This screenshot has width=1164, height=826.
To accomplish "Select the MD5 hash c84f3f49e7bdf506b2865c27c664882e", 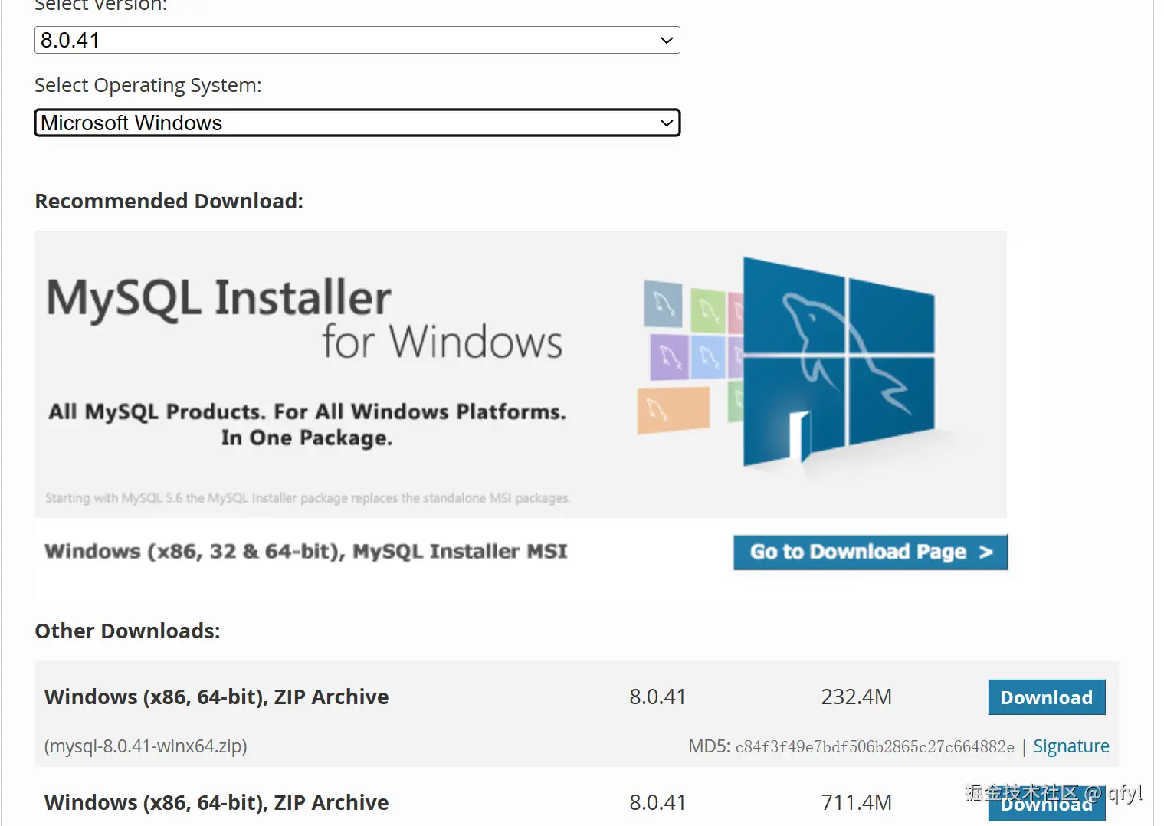I will [874, 747].
